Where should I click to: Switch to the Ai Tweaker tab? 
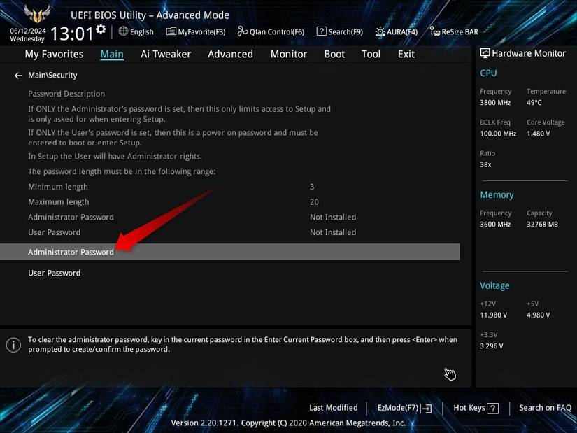(165, 54)
